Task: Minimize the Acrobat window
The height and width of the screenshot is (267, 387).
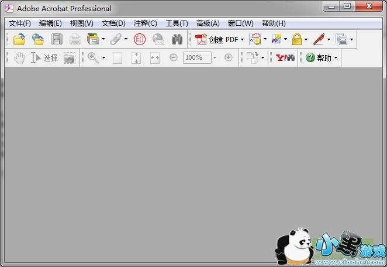Action: coord(331,6)
